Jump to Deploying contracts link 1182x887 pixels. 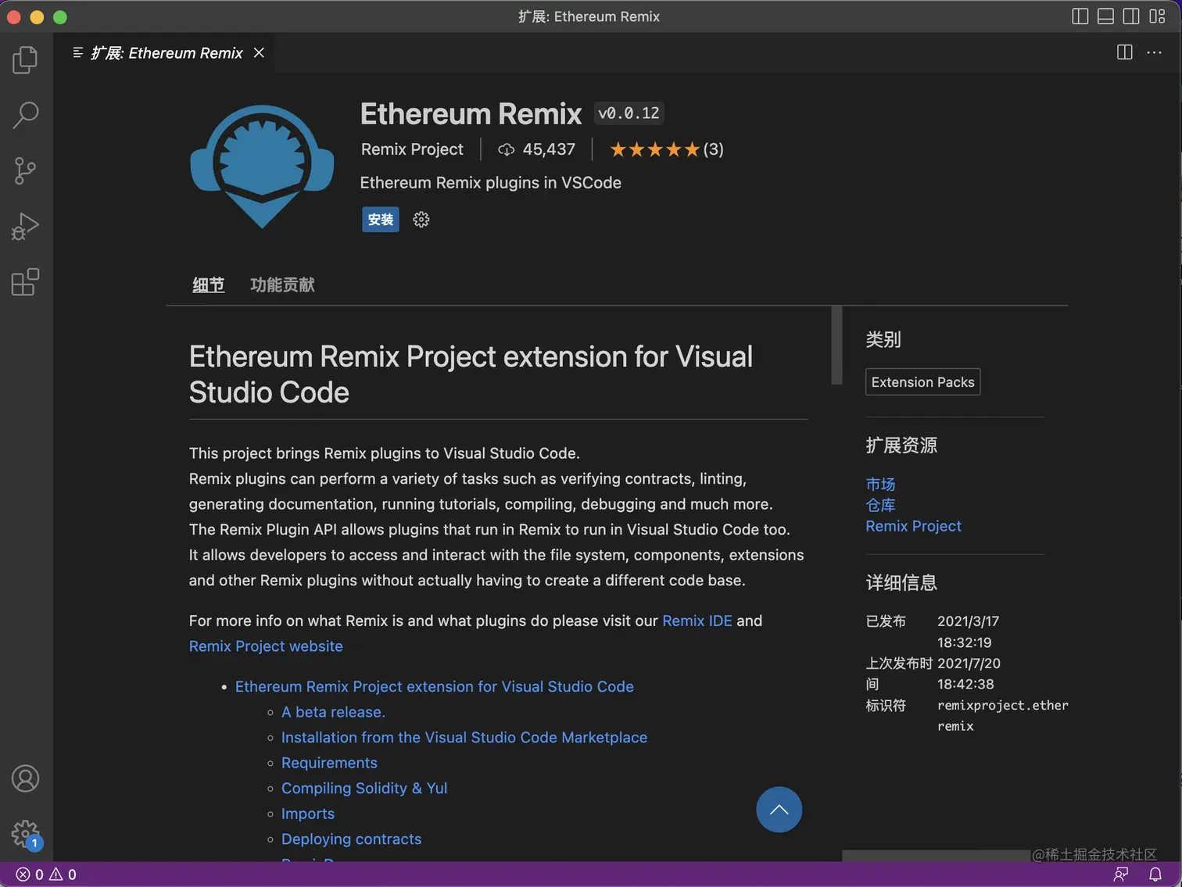point(351,839)
